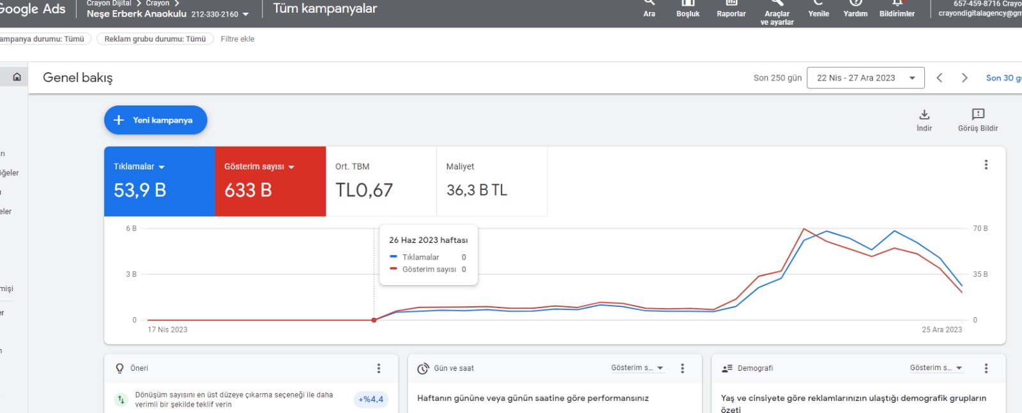Screen dimensions: 1022x413
Task: Click the Yeni kampanya button
Action: click(156, 120)
